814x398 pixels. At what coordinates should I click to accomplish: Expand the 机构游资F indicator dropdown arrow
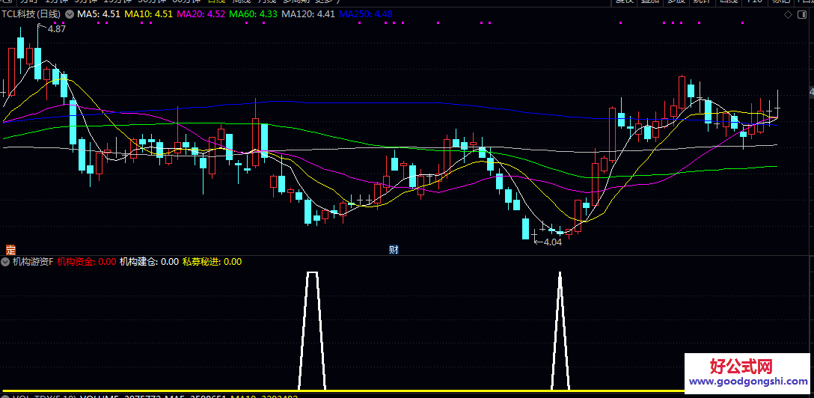6,262
